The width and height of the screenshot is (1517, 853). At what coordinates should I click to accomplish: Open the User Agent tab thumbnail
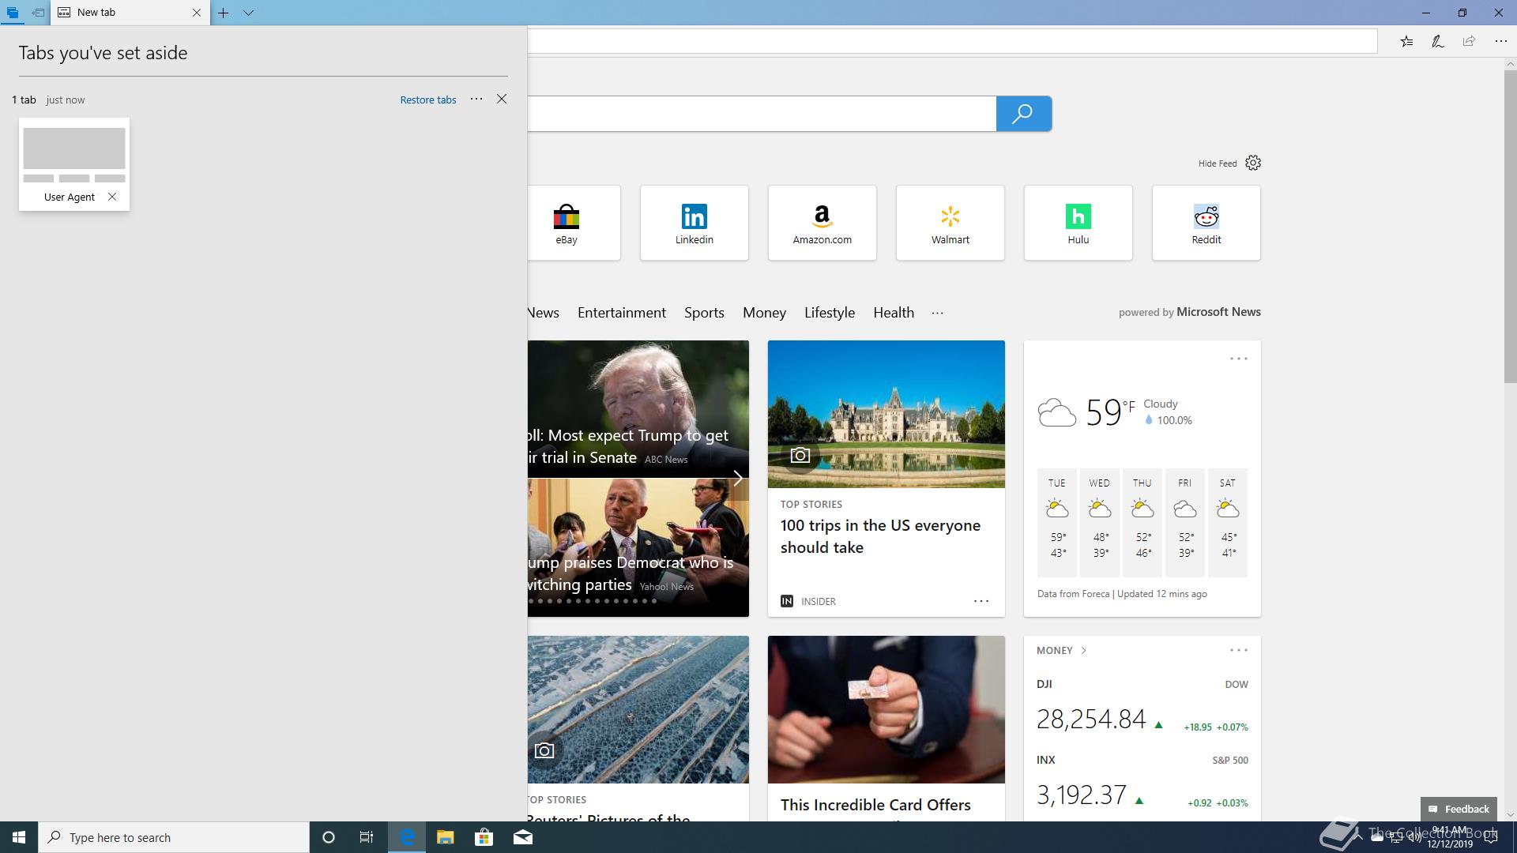coord(74,164)
